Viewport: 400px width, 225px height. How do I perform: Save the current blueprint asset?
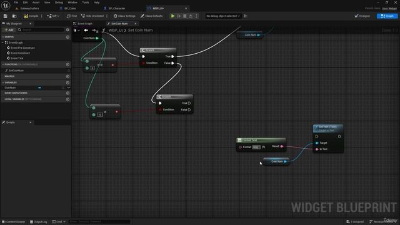(x=6, y=16)
